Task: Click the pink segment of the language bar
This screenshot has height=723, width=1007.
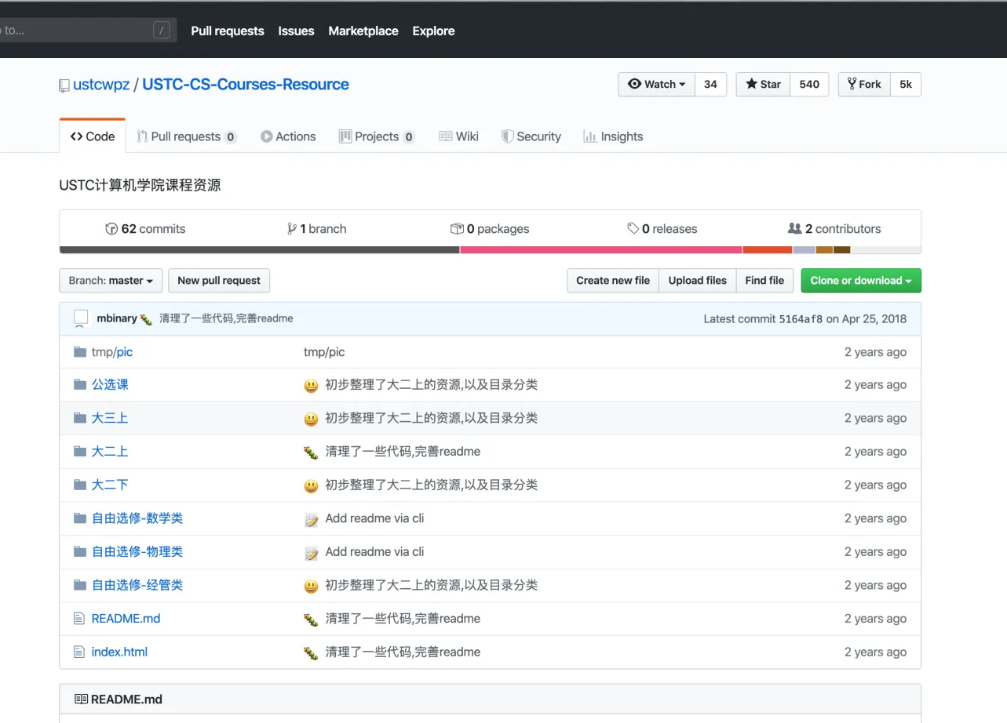Action: (x=601, y=250)
